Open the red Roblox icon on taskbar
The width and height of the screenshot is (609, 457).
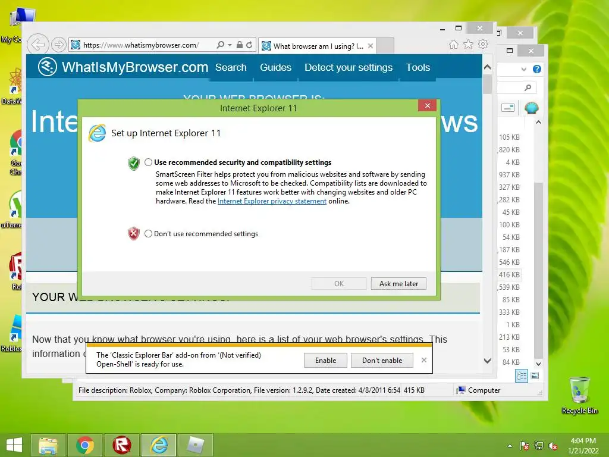coord(121,445)
